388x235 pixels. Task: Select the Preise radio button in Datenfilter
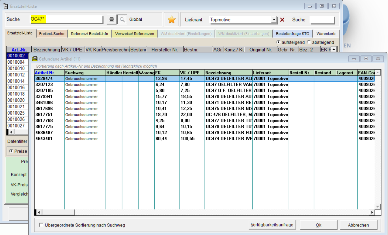click(x=11, y=151)
